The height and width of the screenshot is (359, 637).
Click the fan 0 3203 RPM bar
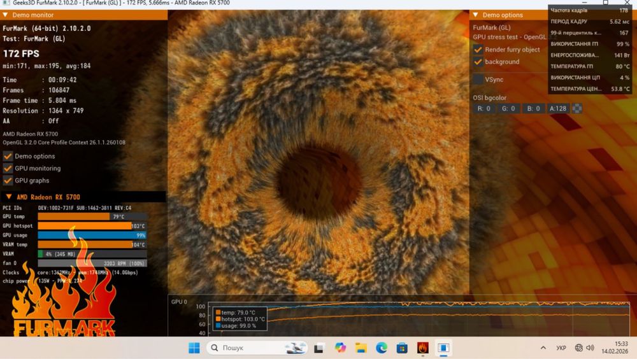click(x=92, y=263)
